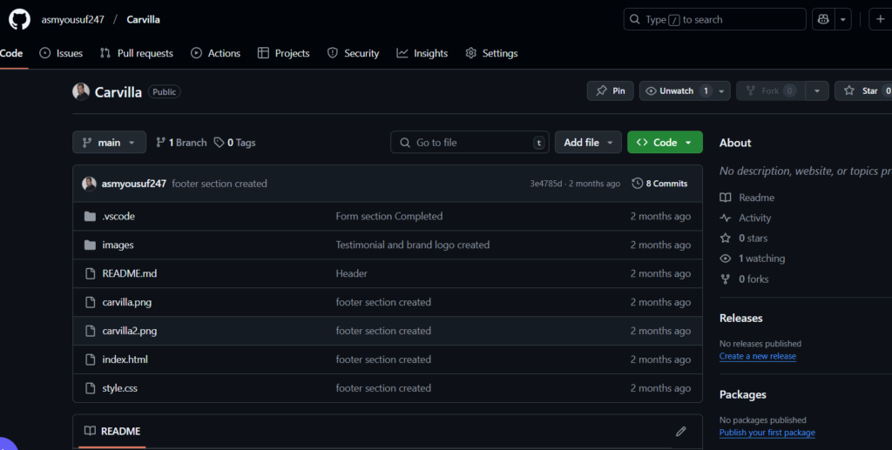
Task: Click the committer avatar in commit row
Action: coord(89,184)
